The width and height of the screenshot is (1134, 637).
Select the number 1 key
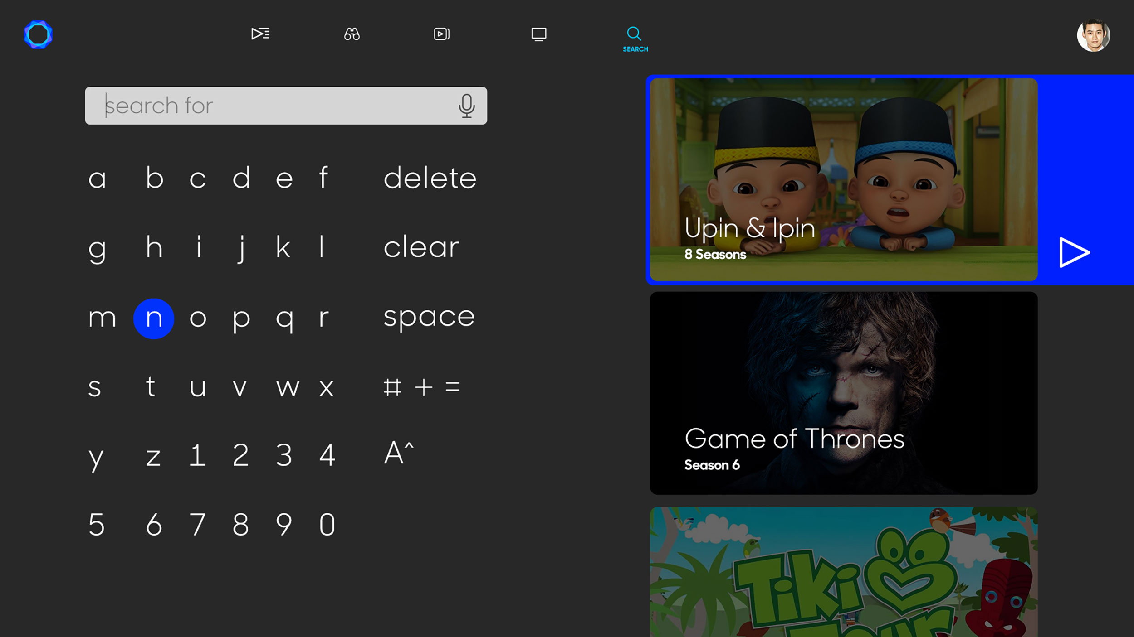(197, 455)
